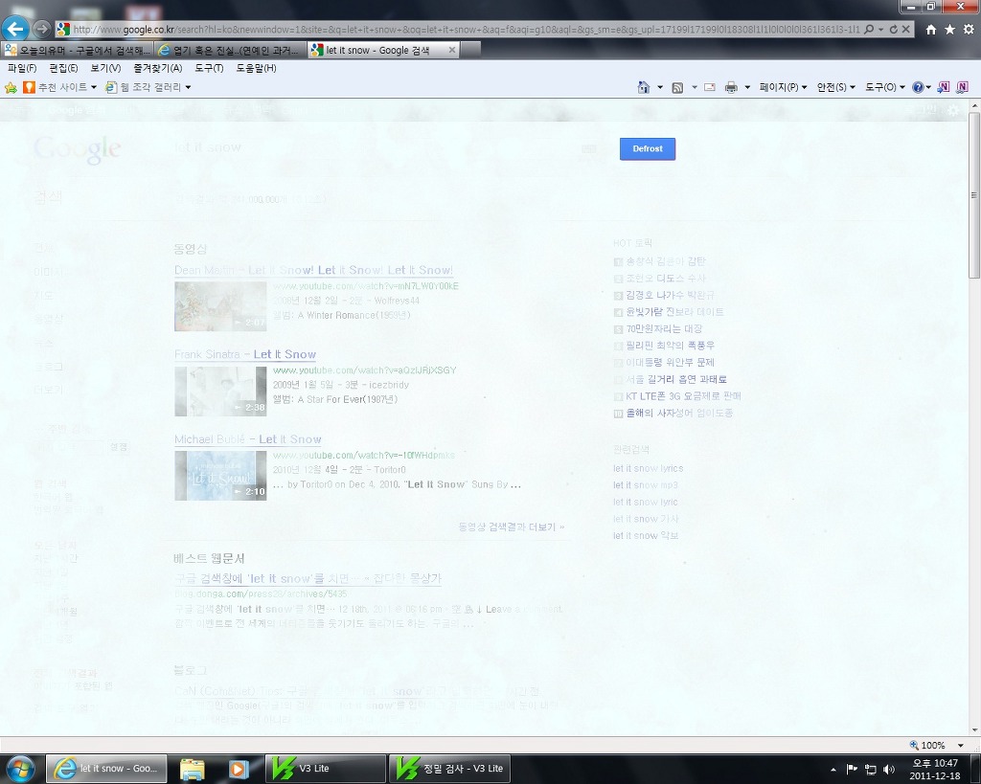Image resolution: width=981 pixels, height=784 pixels.
Task: Click Frank Sinatra video thumbnail 2:38
Action: pyautogui.click(x=220, y=392)
